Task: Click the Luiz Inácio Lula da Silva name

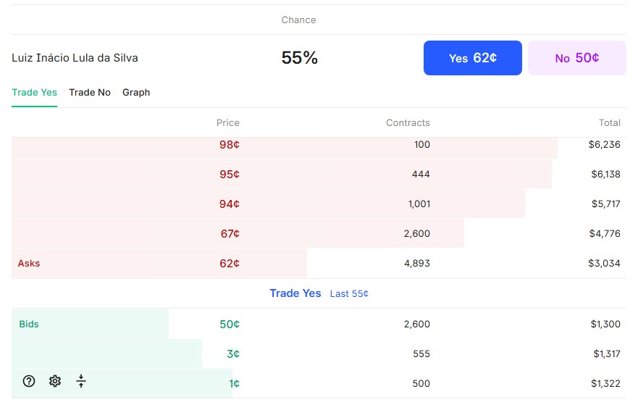Action: tap(75, 58)
